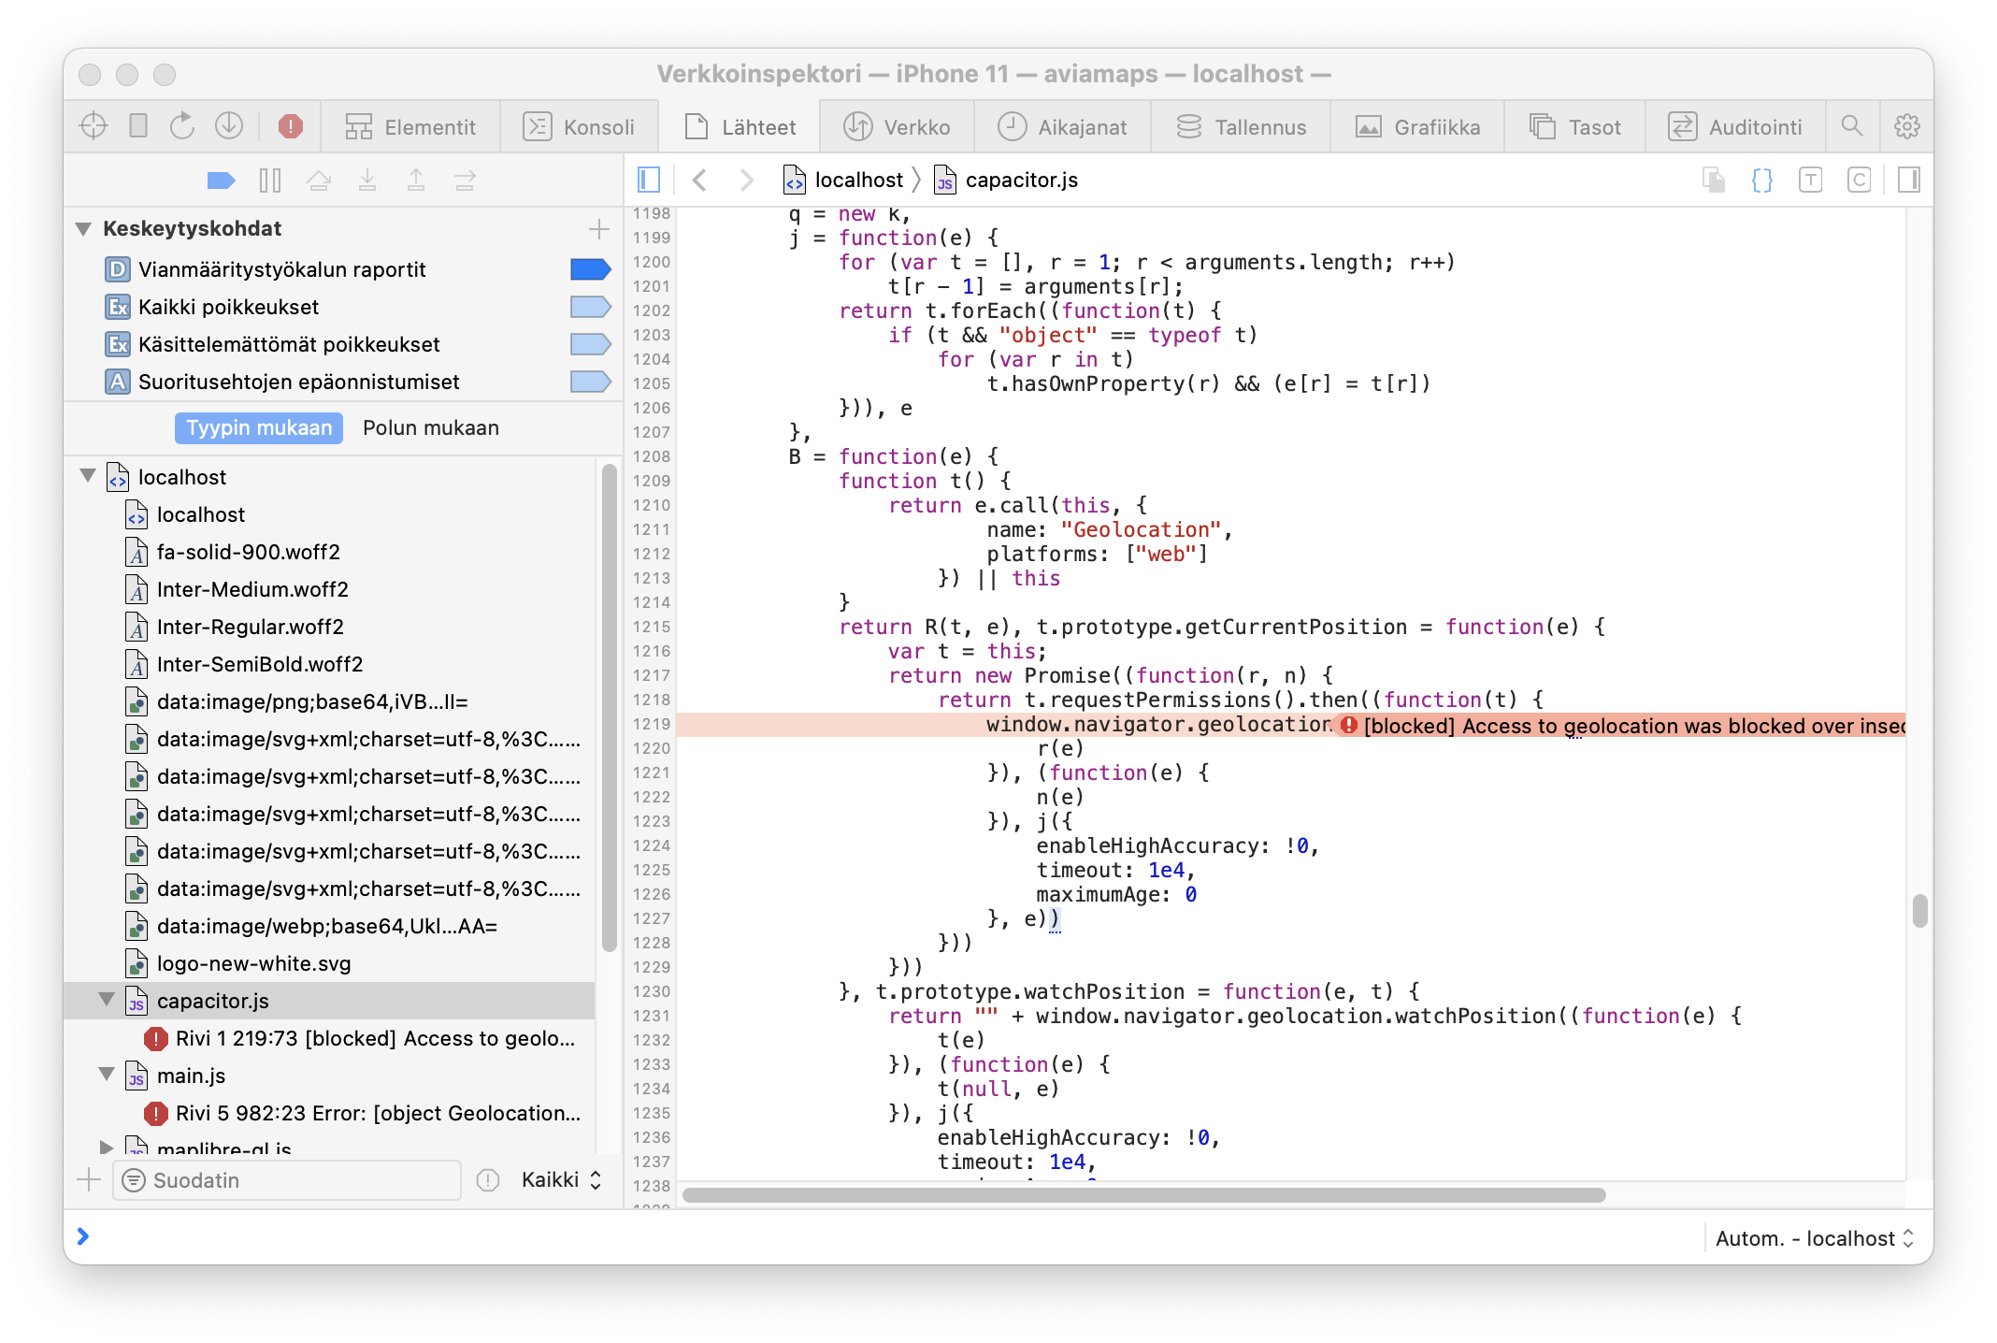Click the blocked geolocation inline error

click(x=1622, y=726)
